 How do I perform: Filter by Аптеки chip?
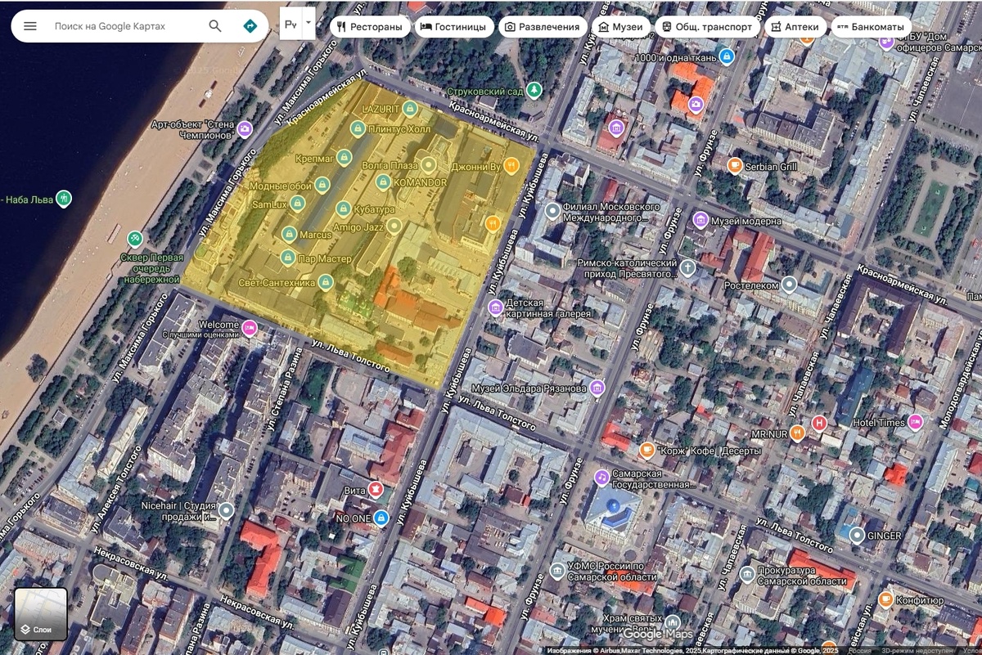click(x=795, y=26)
